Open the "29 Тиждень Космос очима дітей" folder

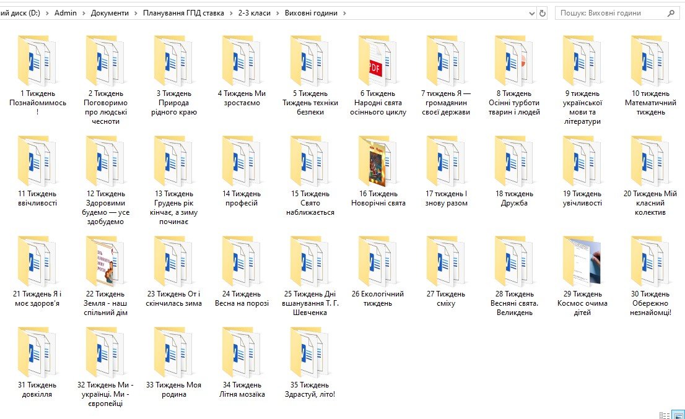pyautogui.click(x=582, y=261)
